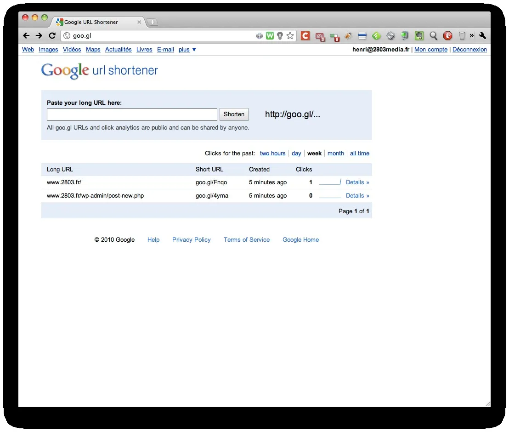
Task: Click the short URL goo.gl/4yma
Action: [212, 195]
